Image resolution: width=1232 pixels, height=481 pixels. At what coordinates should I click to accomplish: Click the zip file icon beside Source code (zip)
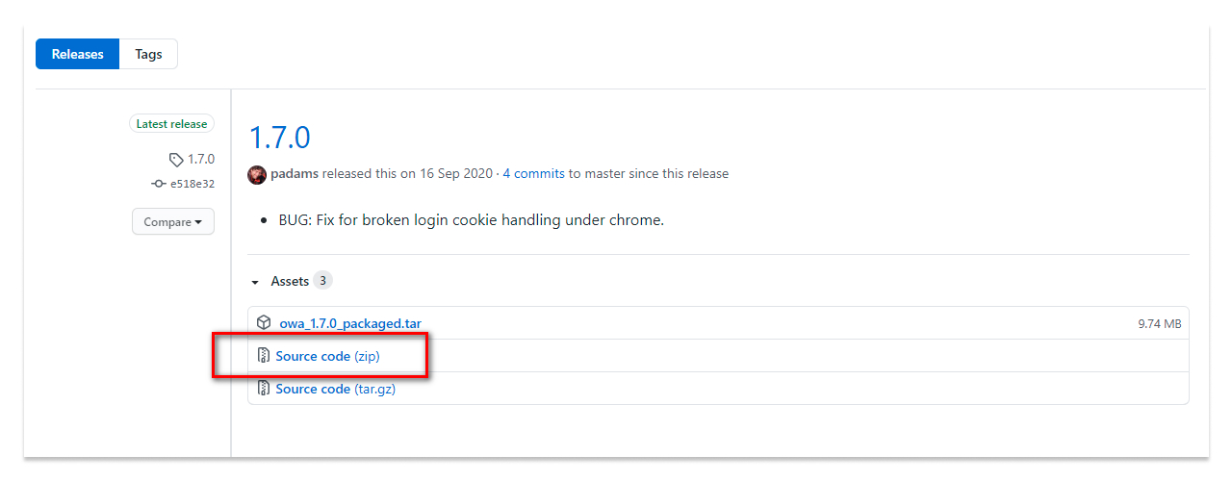pos(264,356)
